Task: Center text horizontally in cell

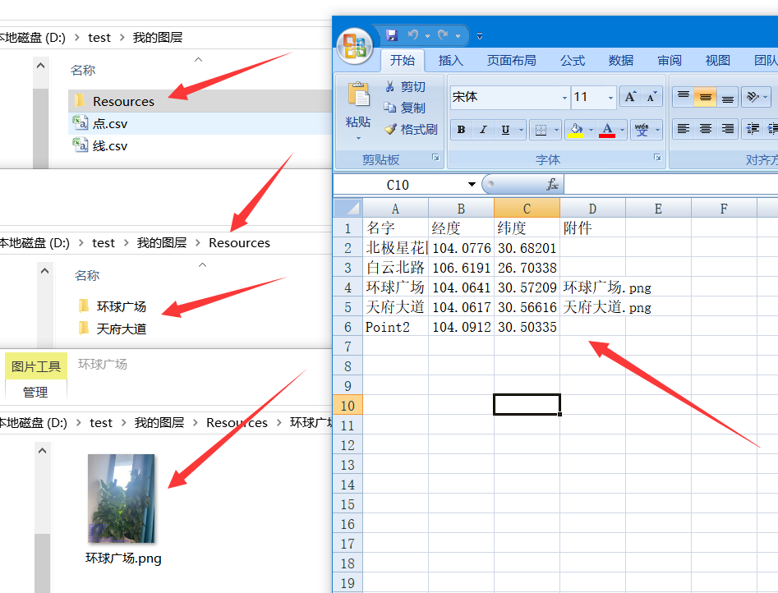Action: [x=705, y=129]
